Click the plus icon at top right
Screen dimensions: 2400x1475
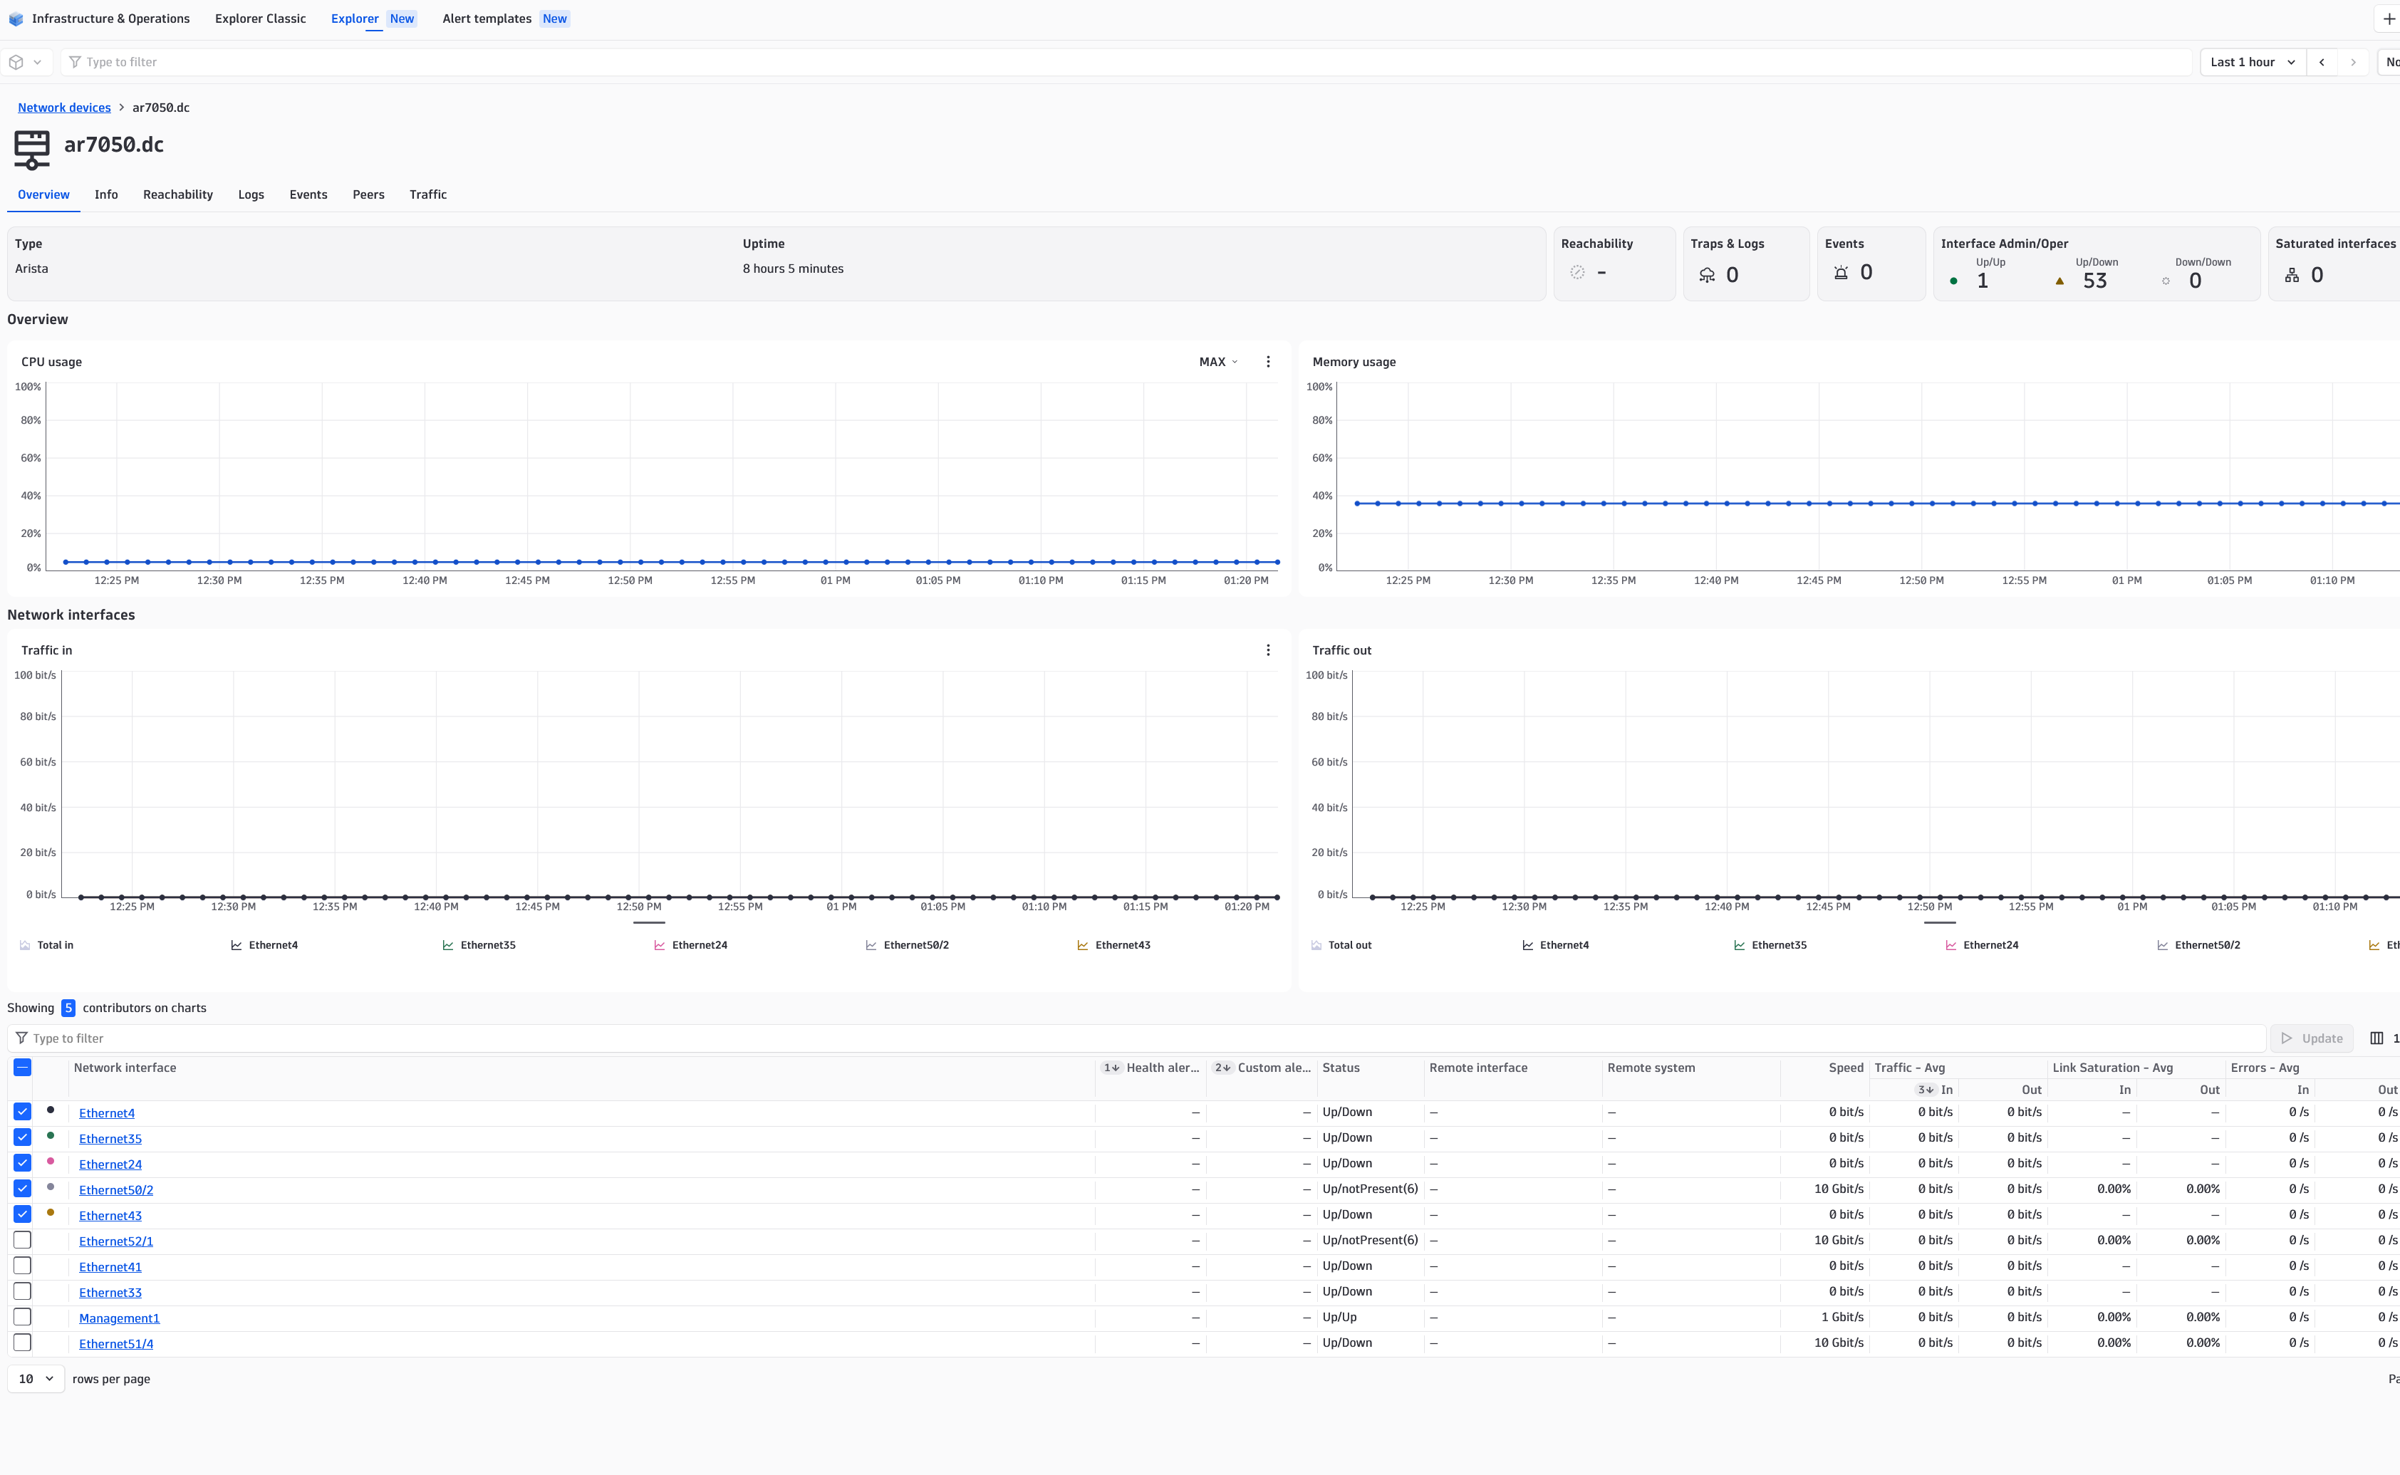click(x=2389, y=19)
